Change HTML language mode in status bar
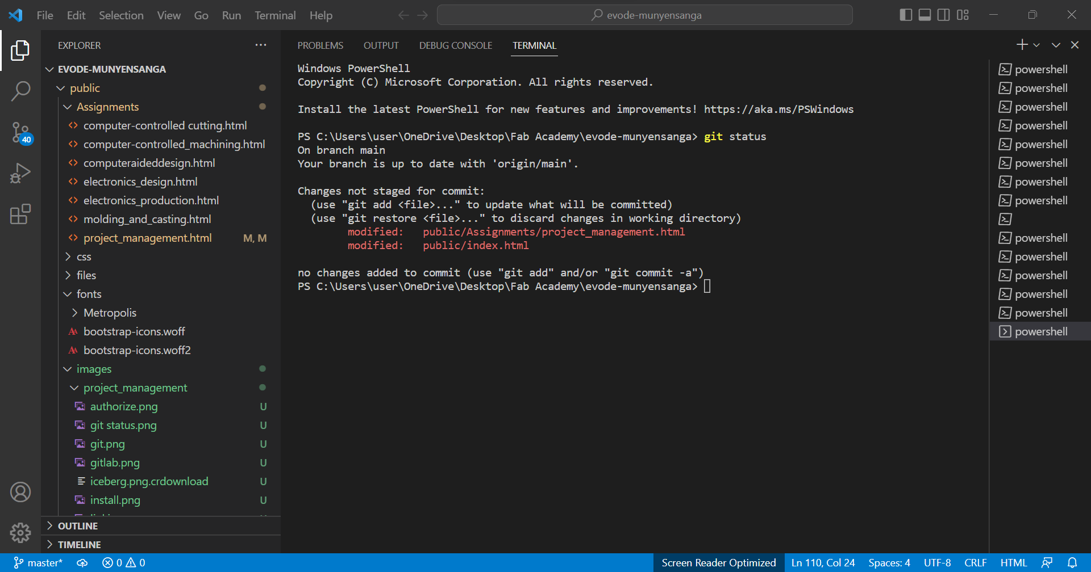The image size is (1091, 572). tap(1014, 562)
